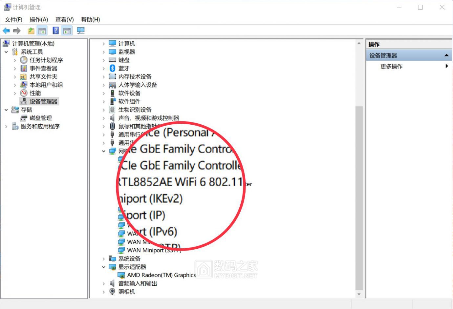Viewport: 453px width, 309px height.
Task: Collapse the 设备管理器 actions section arrow
Action: click(x=446, y=55)
